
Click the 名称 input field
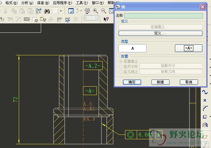pos(163,16)
